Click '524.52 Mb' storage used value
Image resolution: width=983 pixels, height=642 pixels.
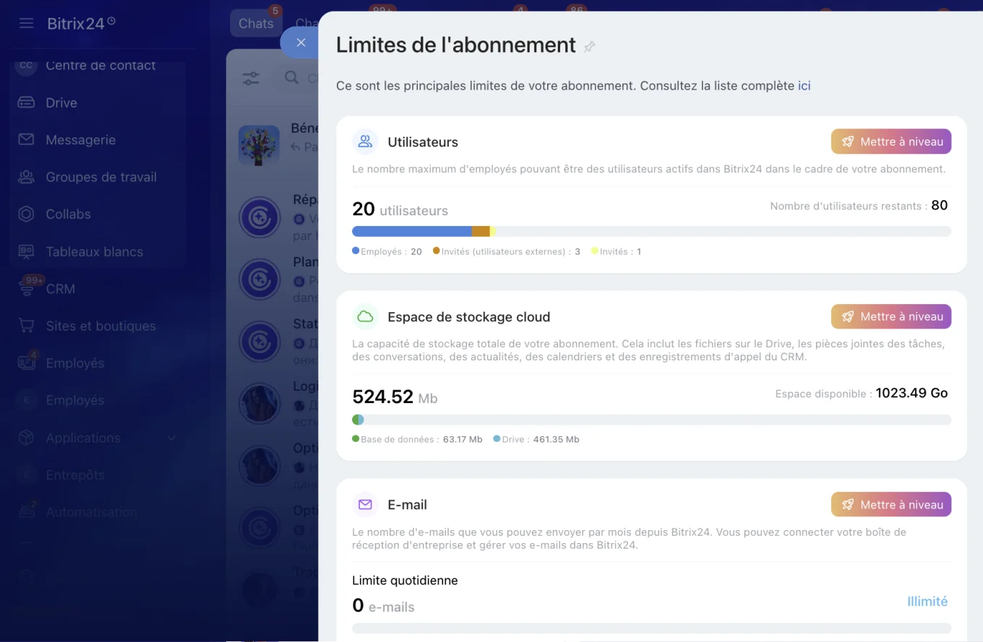pos(395,397)
